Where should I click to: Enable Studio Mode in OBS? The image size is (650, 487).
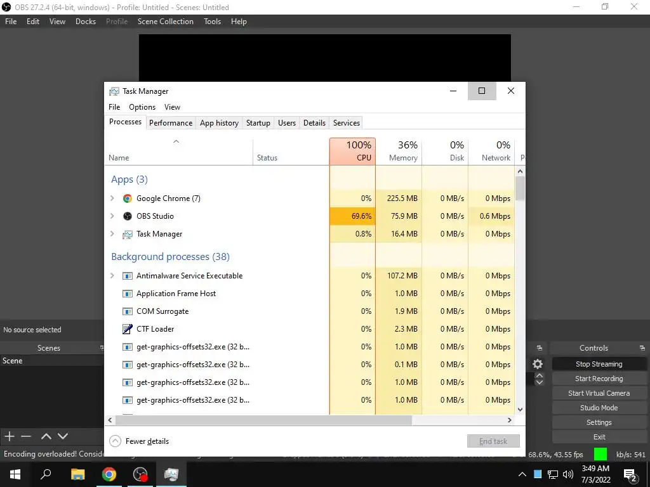[599, 408]
